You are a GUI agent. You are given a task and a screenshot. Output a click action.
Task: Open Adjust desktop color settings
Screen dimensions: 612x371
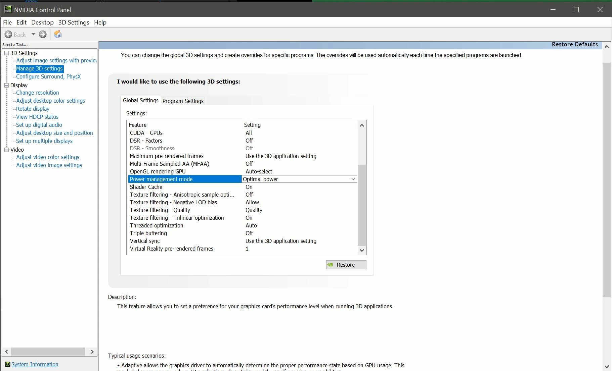pyautogui.click(x=50, y=101)
